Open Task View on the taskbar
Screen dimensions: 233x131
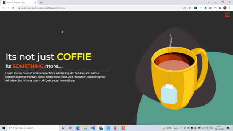[x=70, y=128]
